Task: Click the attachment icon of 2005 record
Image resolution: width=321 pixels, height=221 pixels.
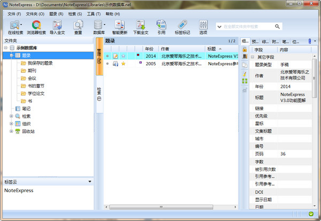Action: pyautogui.click(x=116, y=64)
